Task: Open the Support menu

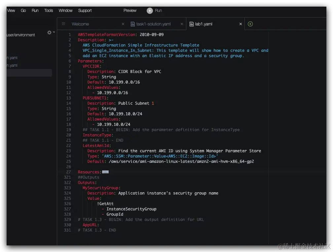Action: pyautogui.click(x=85, y=10)
